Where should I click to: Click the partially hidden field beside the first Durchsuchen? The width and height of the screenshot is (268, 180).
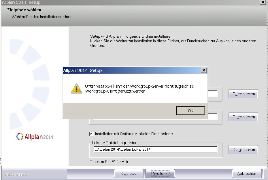tap(213, 94)
